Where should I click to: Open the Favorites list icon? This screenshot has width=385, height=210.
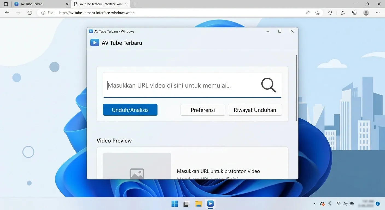click(343, 13)
